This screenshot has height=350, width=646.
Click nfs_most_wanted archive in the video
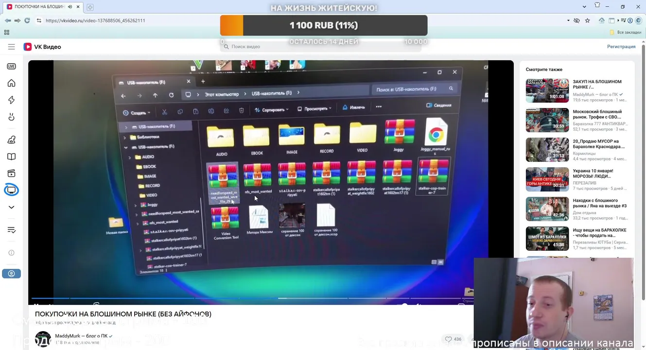(x=258, y=178)
